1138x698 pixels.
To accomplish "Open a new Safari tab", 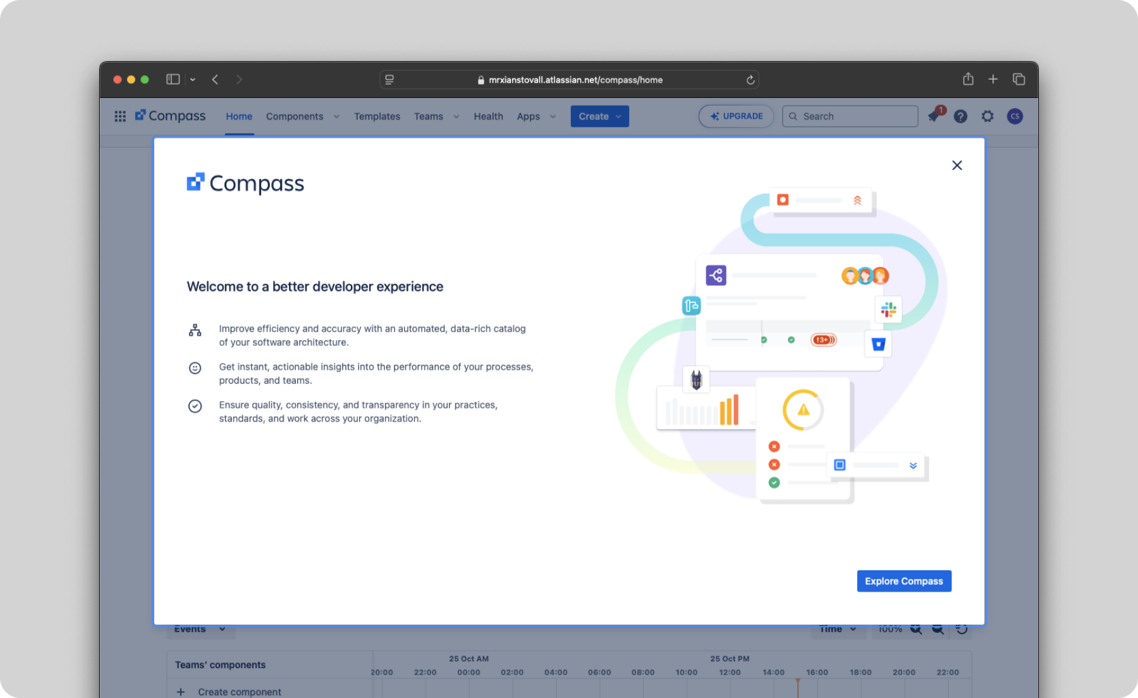I will 993,79.
